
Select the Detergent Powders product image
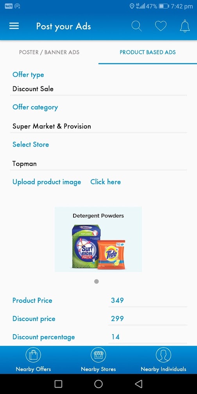[x=98, y=239]
